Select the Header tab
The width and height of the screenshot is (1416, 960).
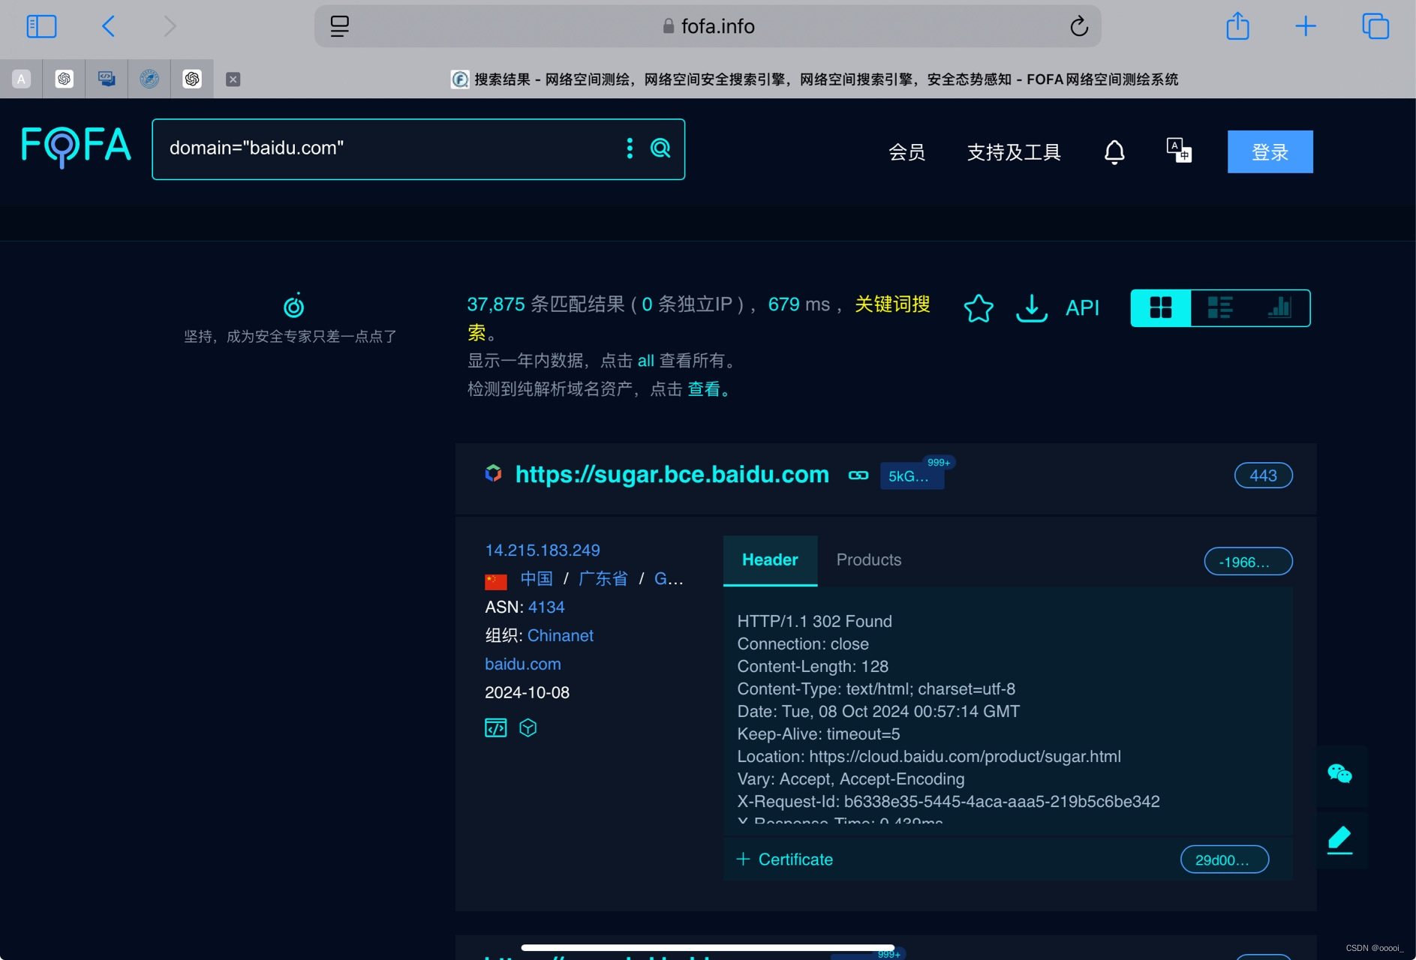click(770, 560)
